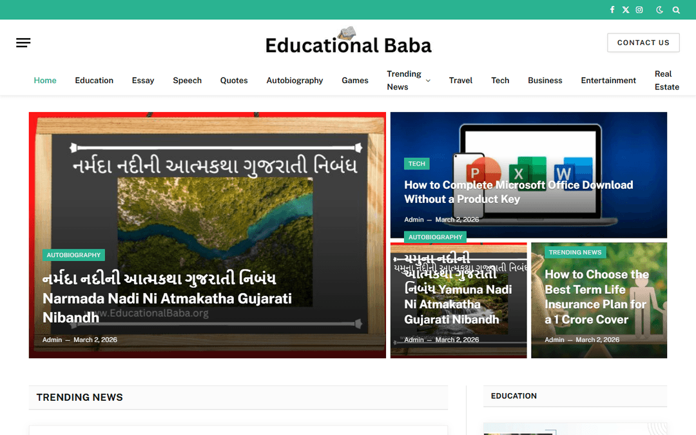696x435 pixels.
Task: Open the hamburger side menu
Action: [x=23, y=43]
